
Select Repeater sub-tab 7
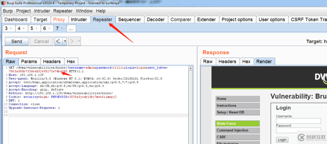click(x=57, y=28)
